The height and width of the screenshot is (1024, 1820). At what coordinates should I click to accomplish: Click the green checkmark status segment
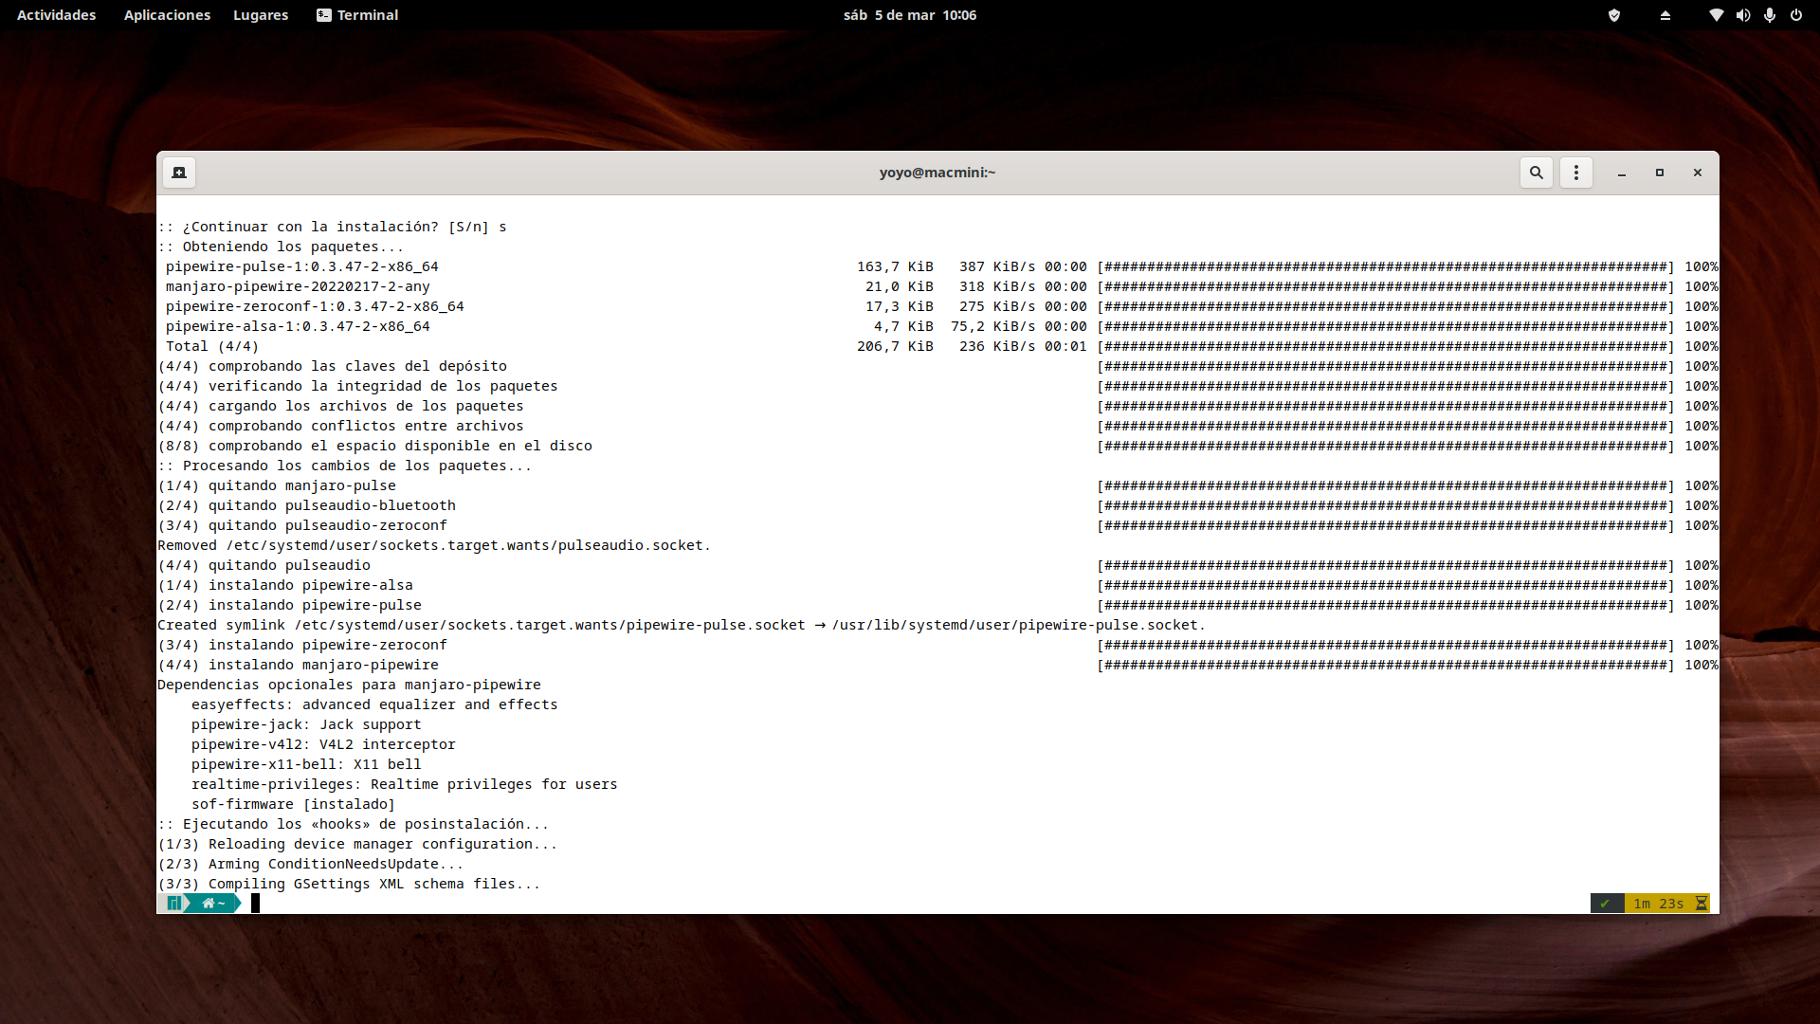[x=1605, y=904]
